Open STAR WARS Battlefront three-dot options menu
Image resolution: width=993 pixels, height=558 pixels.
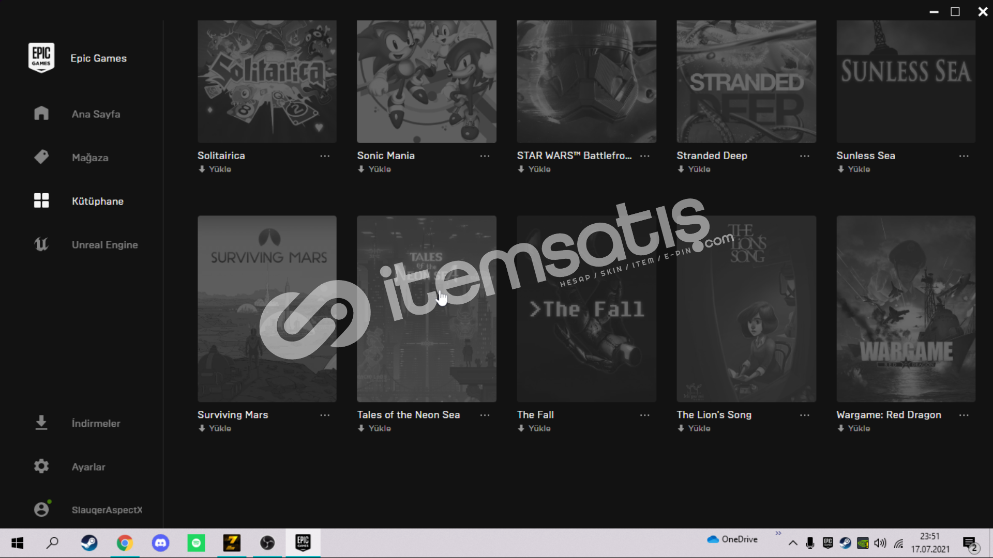[644, 156]
